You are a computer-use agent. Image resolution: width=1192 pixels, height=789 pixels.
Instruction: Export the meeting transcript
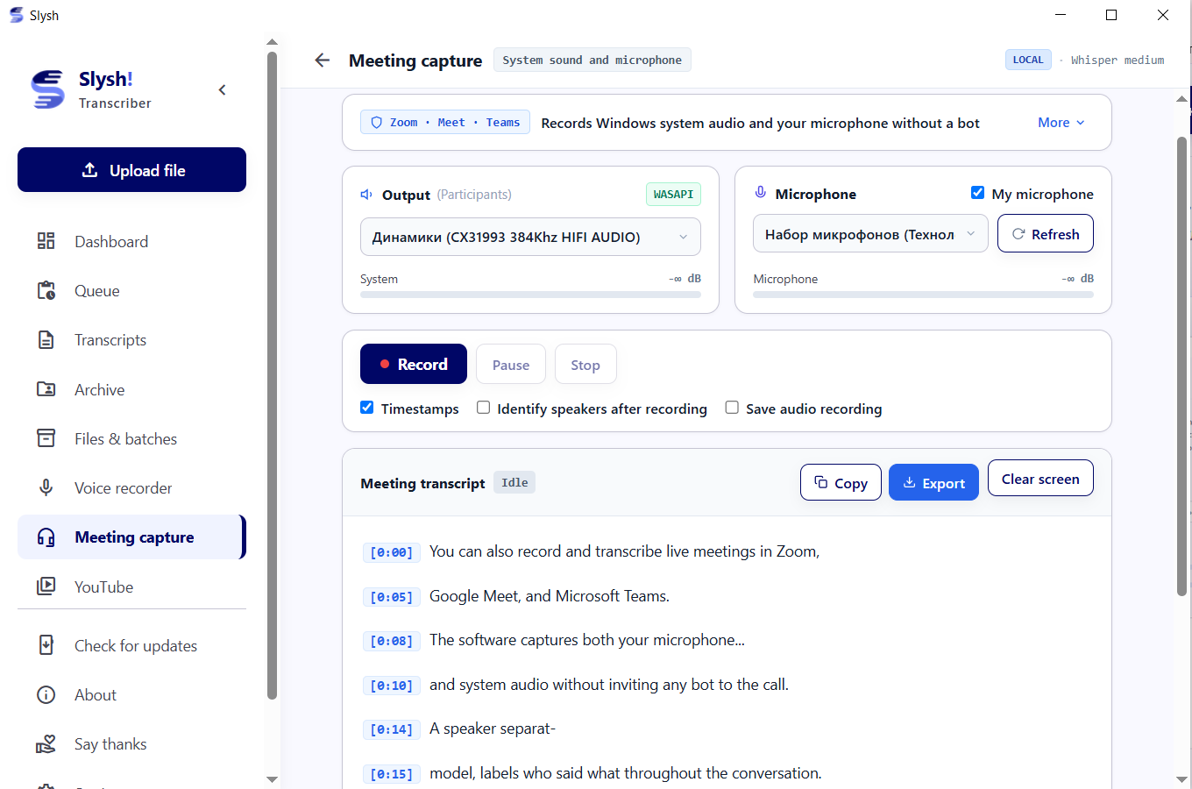(x=933, y=482)
